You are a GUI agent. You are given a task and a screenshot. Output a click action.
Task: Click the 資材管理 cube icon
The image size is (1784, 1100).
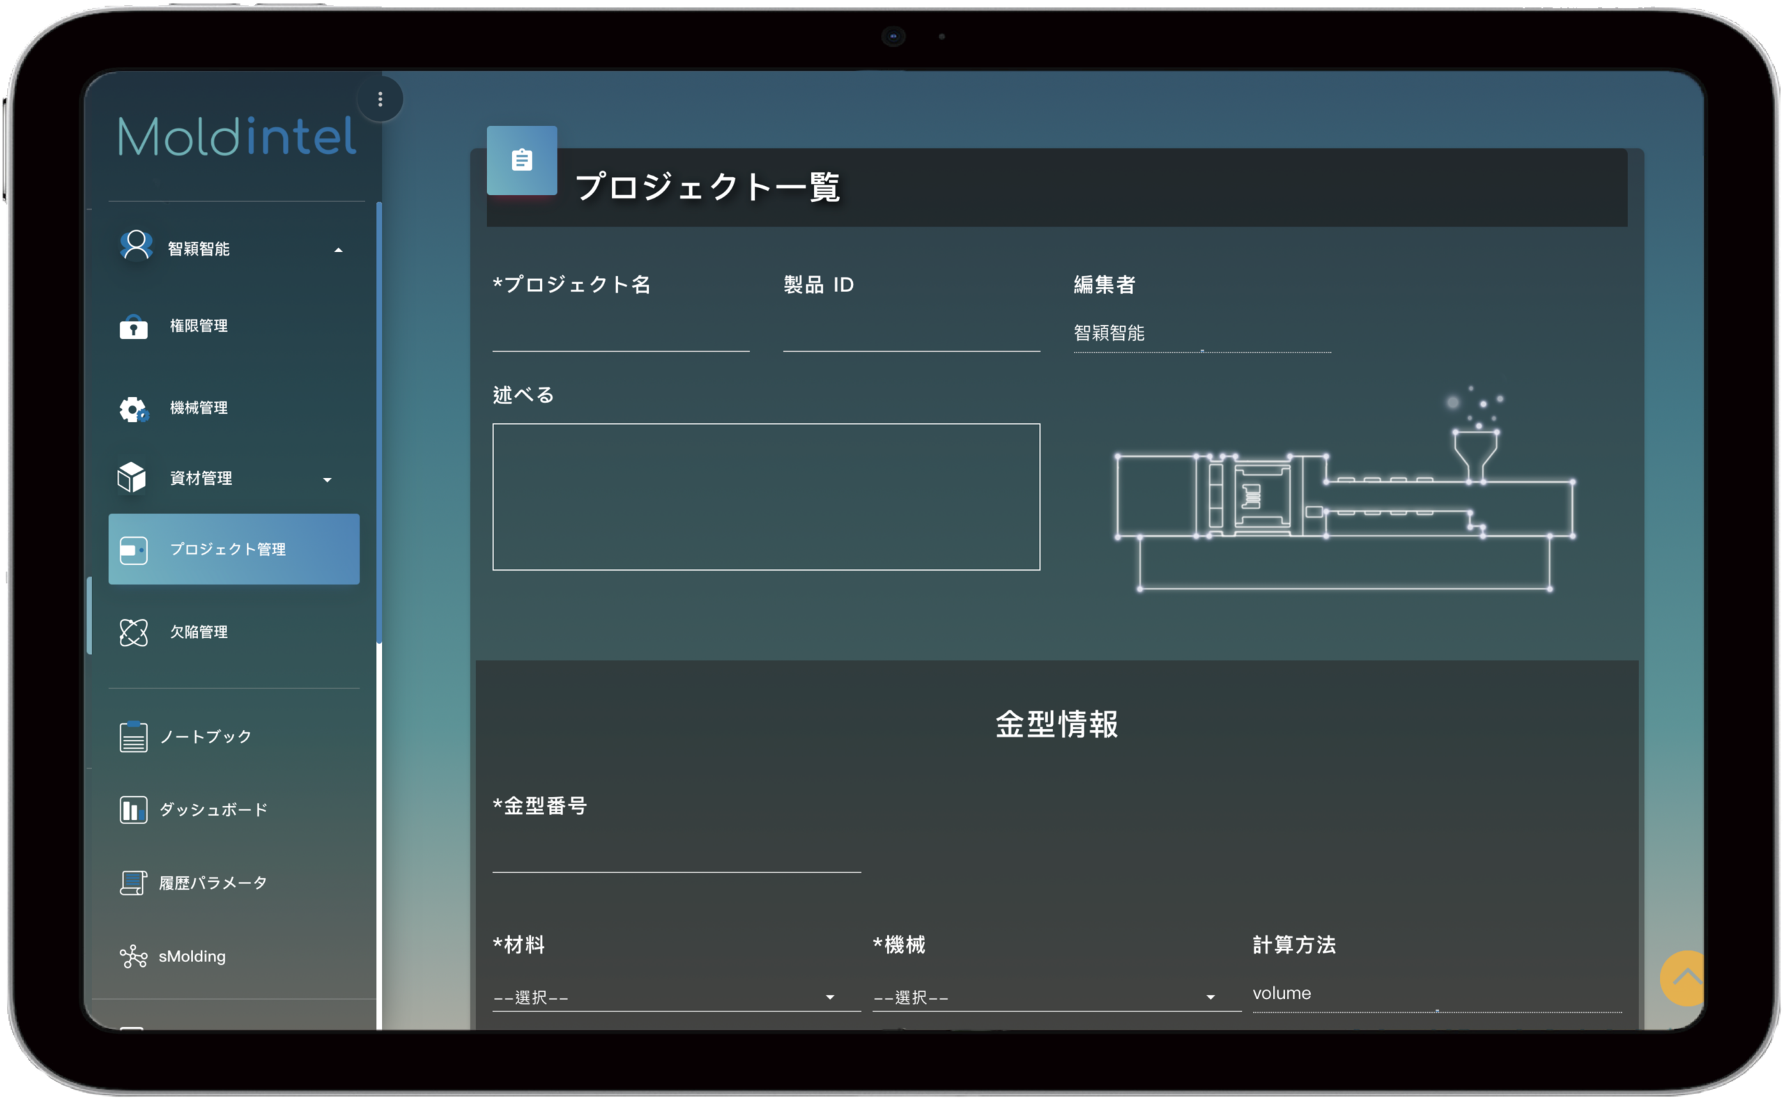(132, 477)
